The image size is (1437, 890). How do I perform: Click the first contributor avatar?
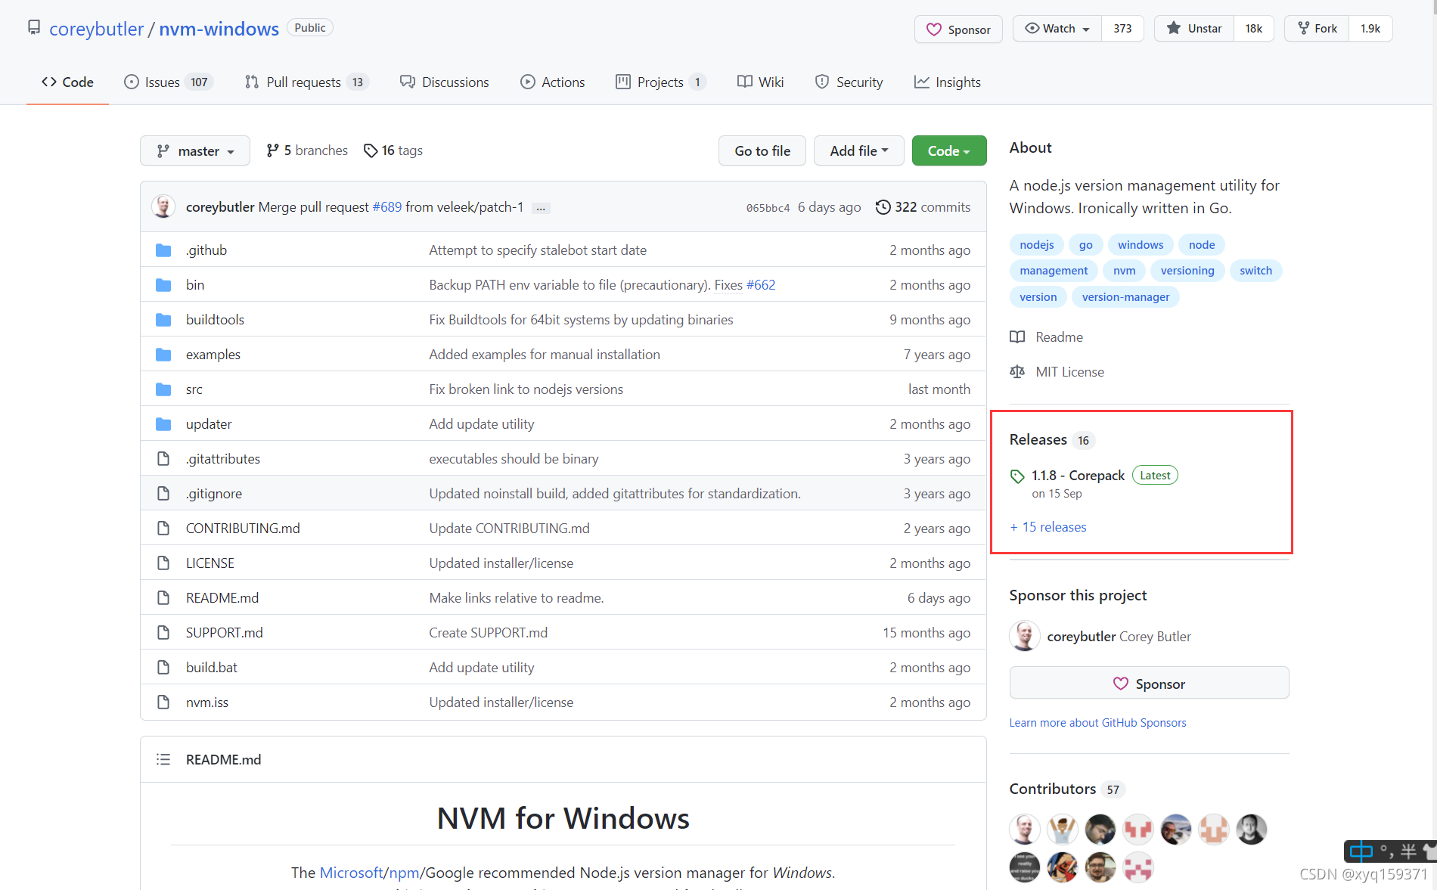tap(1025, 830)
